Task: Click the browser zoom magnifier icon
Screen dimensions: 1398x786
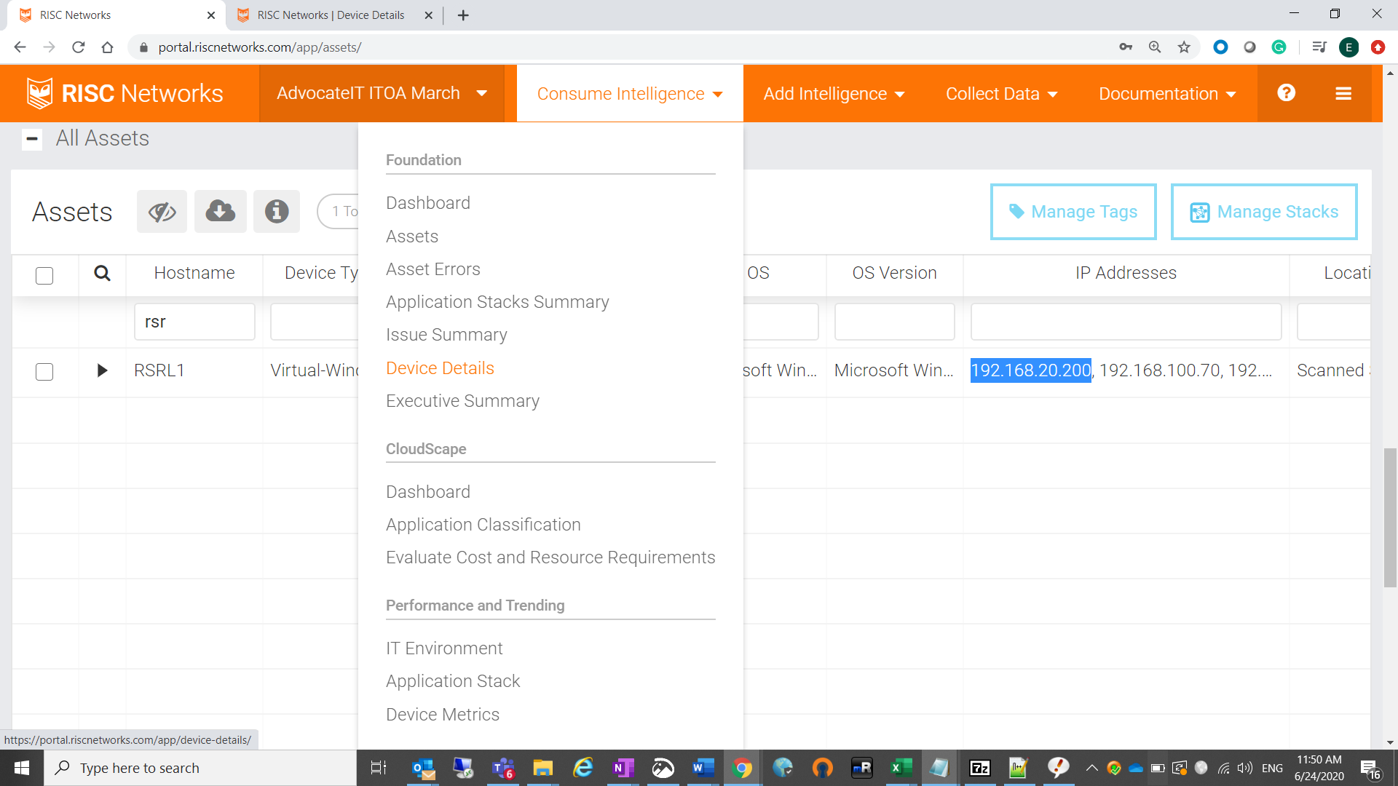Action: tap(1155, 47)
